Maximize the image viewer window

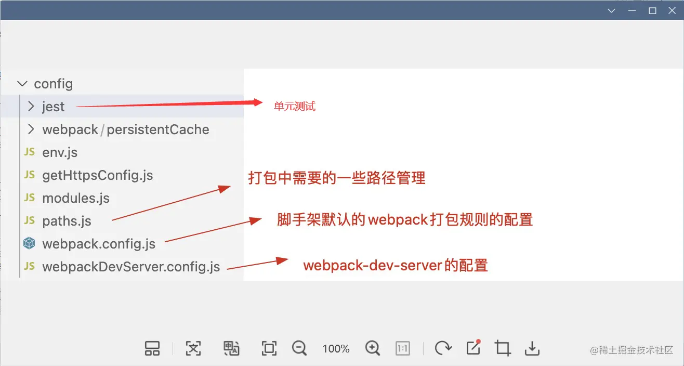(x=652, y=10)
